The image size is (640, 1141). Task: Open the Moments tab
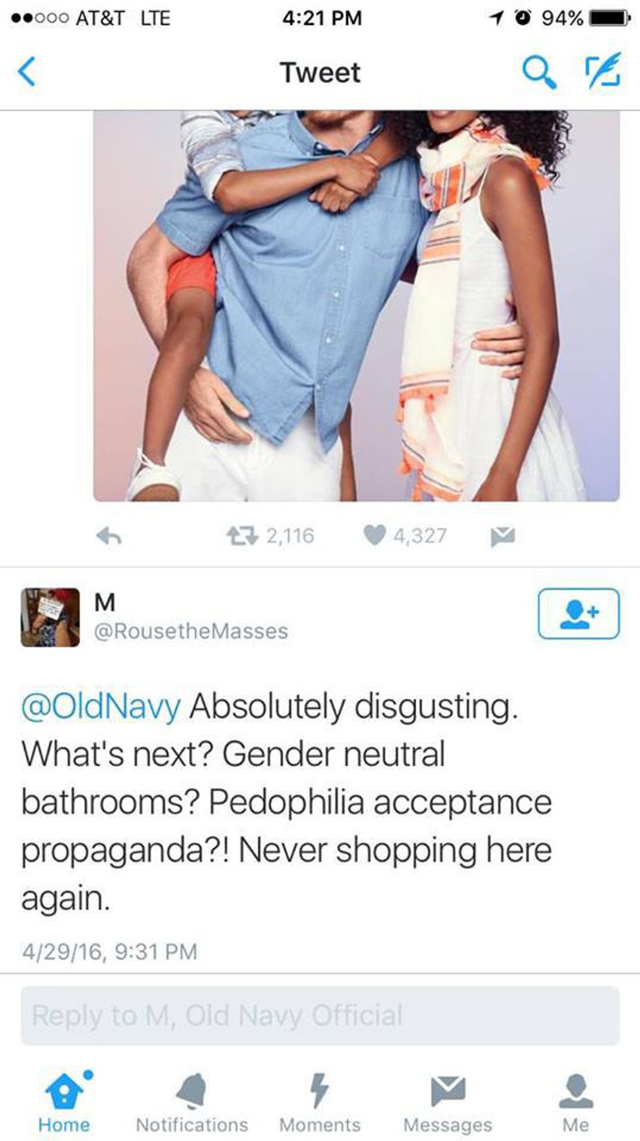tap(320, 1103)
